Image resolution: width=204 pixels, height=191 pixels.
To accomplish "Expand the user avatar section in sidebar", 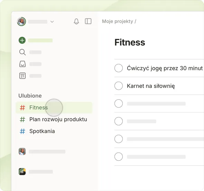I will (22, 151).
